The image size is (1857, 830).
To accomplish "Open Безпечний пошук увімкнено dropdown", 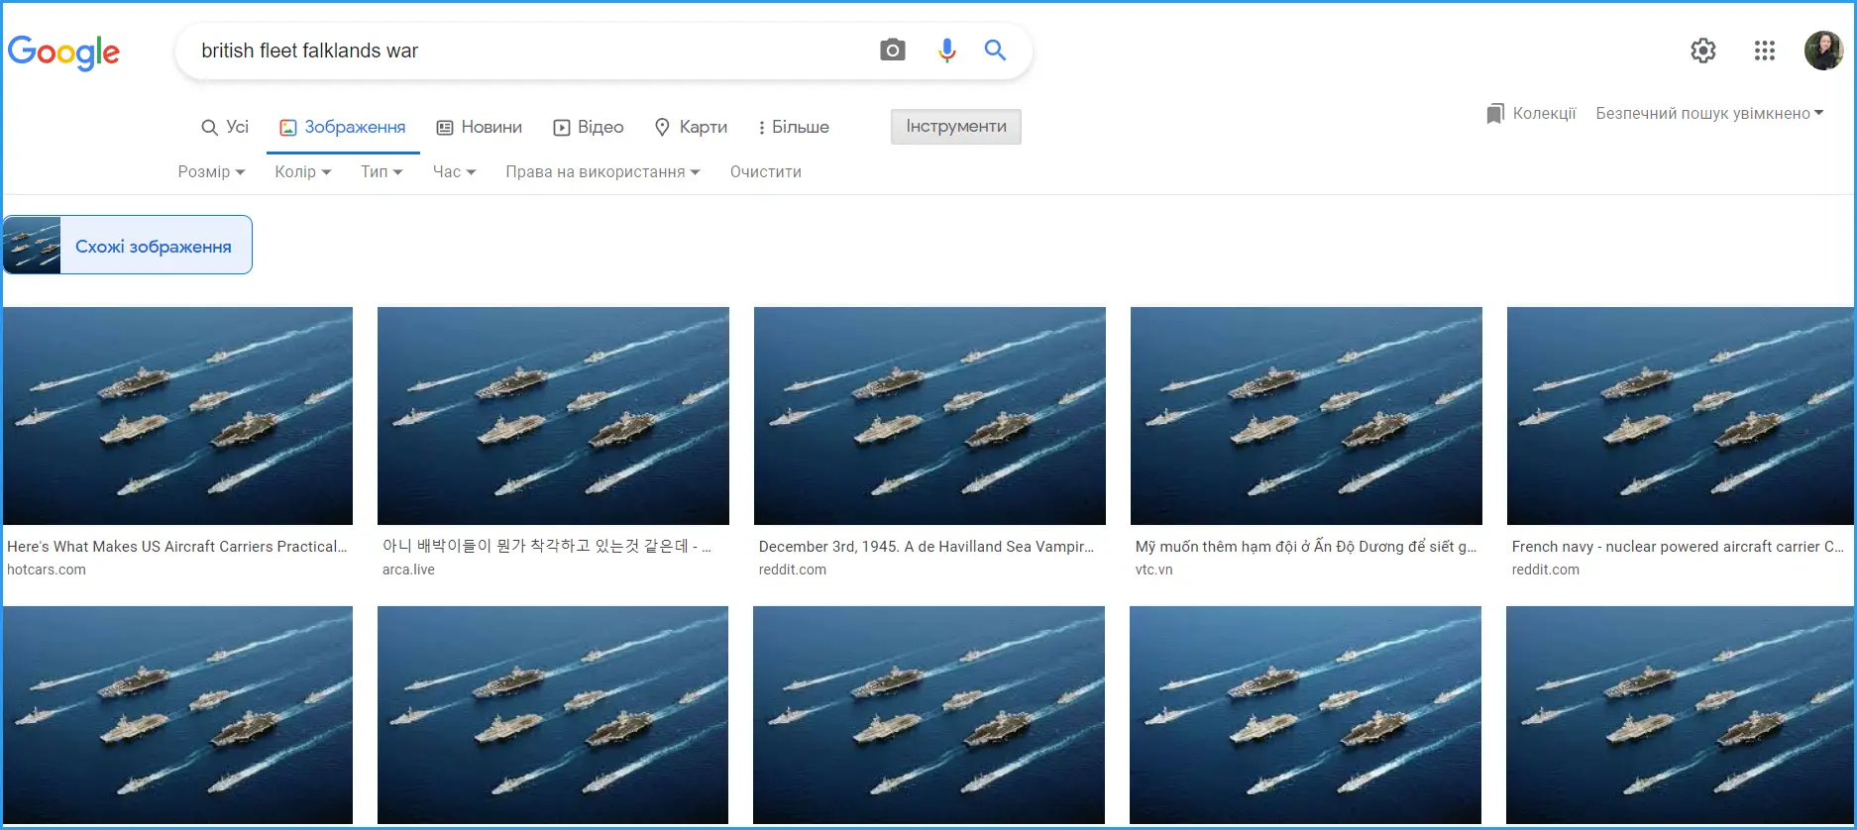I will tap(1709, 114).
